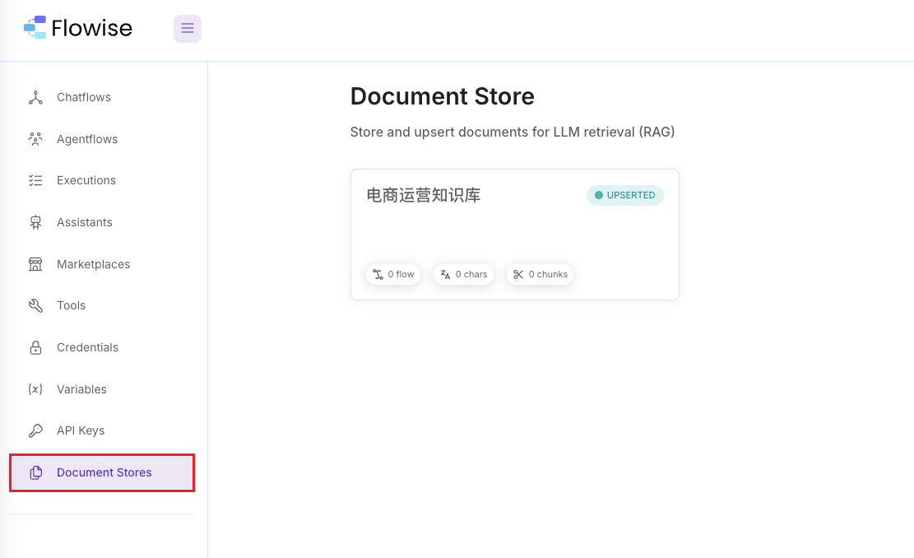Image resolution: width=914 pixels, height=558 pixels.
Task: Click the Assistants robot icon
Action: (35, 222)
